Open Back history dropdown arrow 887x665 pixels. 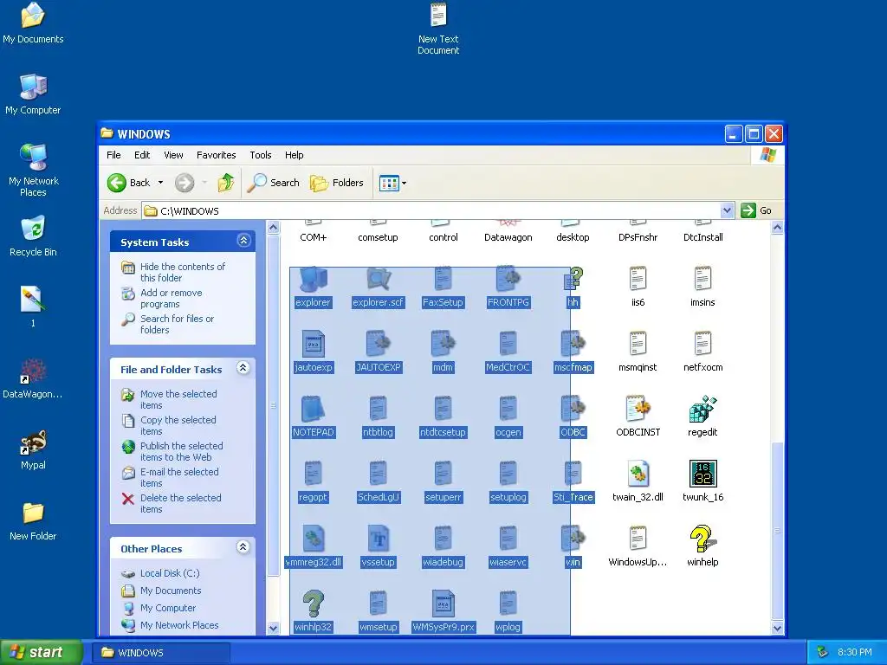point(160,183)
